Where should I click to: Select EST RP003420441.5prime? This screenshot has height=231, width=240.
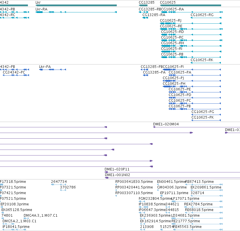[x=116, y=190]
